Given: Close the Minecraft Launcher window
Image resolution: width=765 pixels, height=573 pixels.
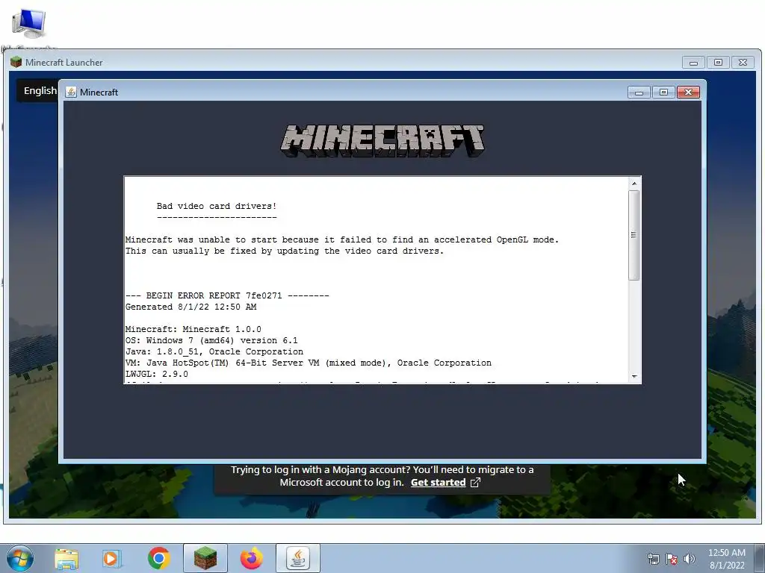Looking at the screenshot, I should [x=743, y=63].
